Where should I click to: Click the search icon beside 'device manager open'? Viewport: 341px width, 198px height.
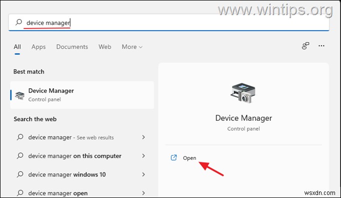(20, 193)
